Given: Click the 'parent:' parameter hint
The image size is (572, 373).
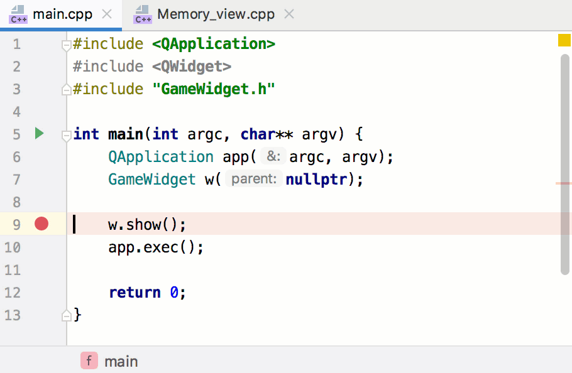Looking at the screenshot, I should click(253, 180).
